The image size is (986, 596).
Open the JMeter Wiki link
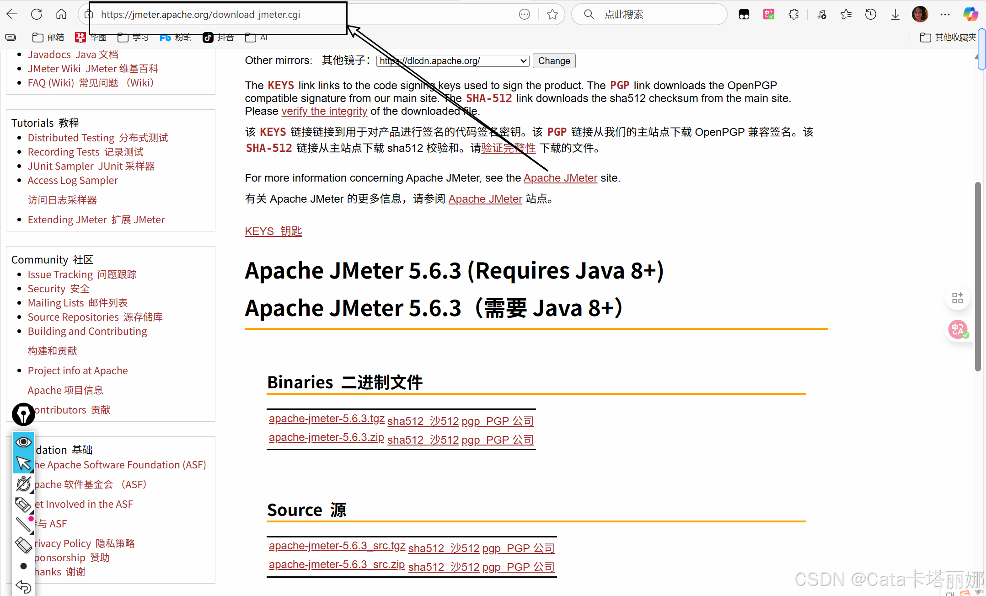93,69
